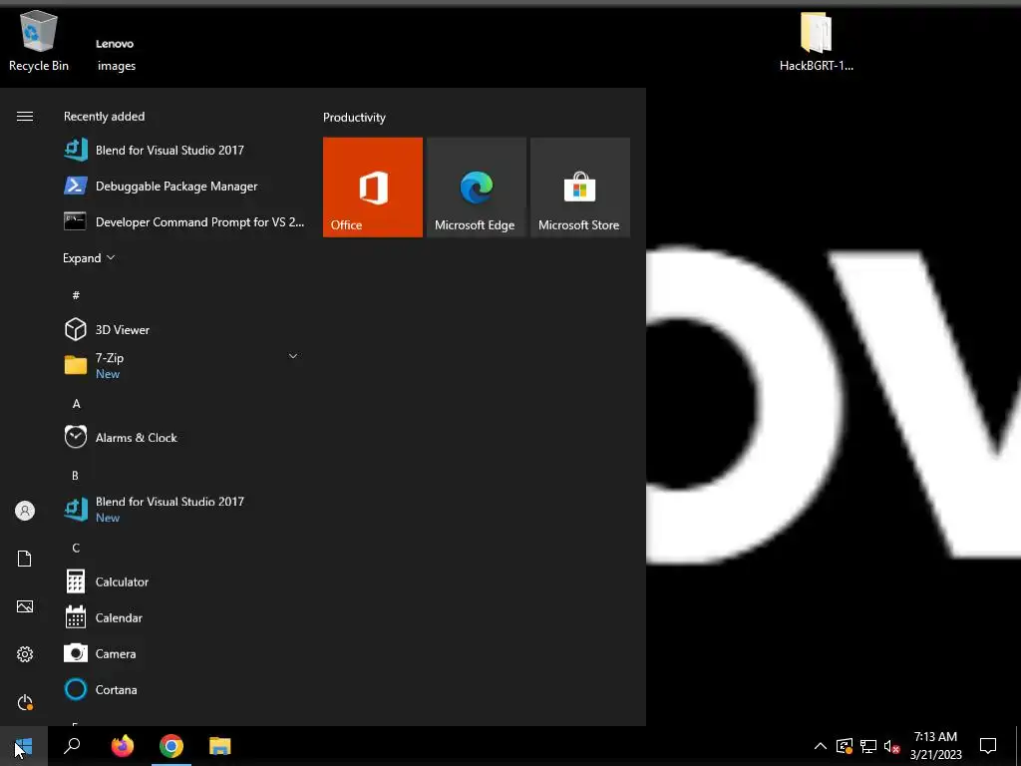Open the Action Center notifications icon
Image resolution: width=1021 pixels, height=766 pixels.
[x=988, y=746]
